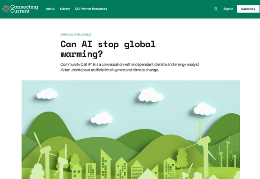Go to the Library page
260x179 pixels.
[65, 9]
